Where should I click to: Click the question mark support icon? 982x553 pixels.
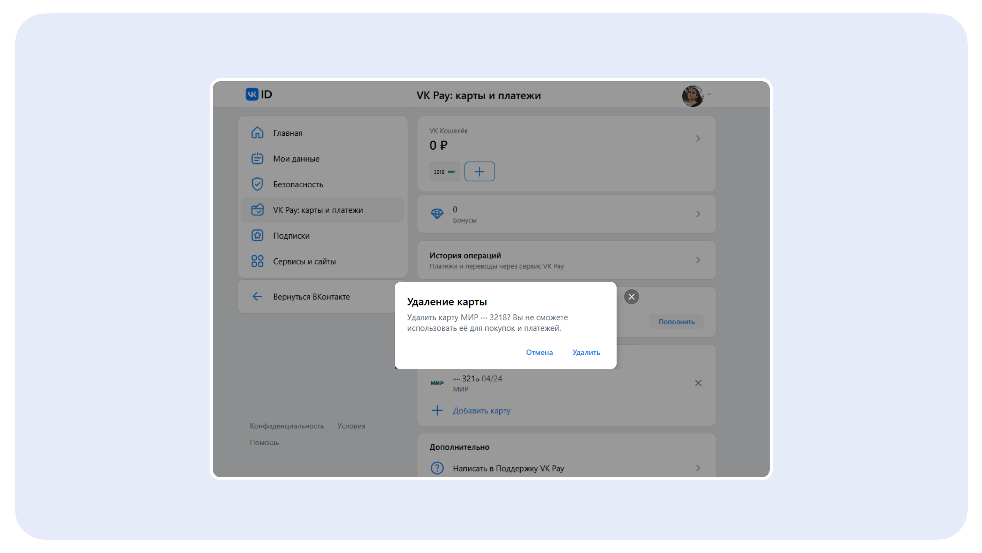437,468
